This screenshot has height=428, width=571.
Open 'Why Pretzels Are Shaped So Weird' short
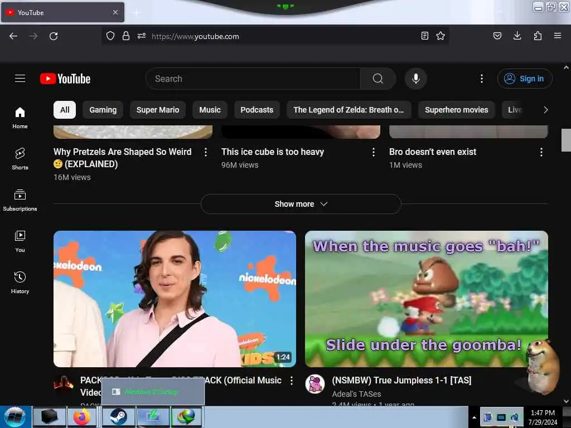pos(122,158)
